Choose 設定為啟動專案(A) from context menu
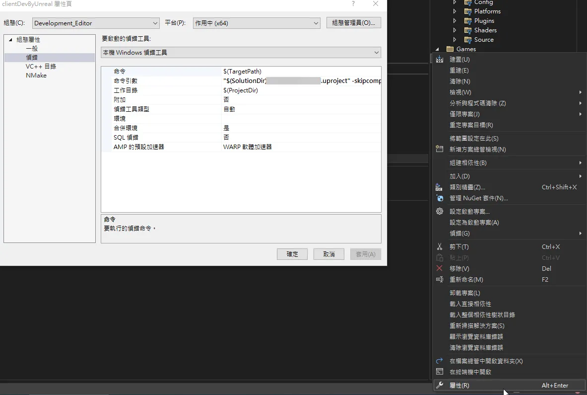The height and width of the screenshot is (395, 587). tap(474, 223)
